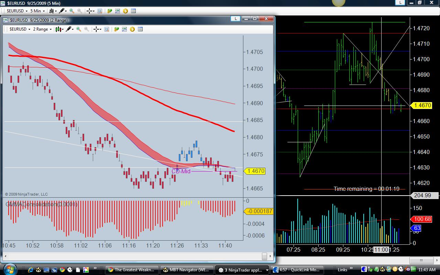Zoom in on the 2 Range chart
This screenshot has width=440, height=275.
[x=79, y=29]
